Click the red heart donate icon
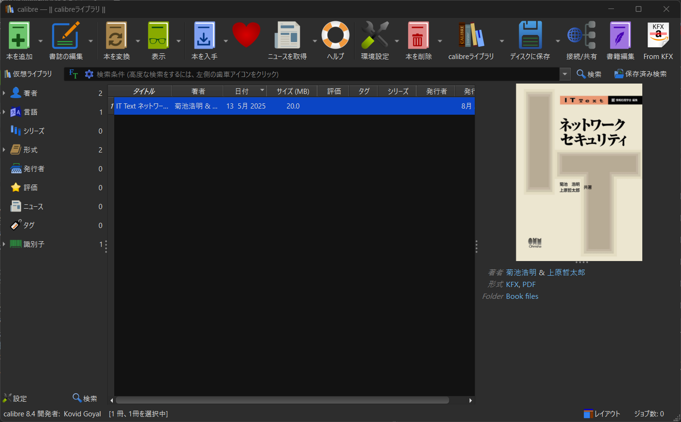This screenshot has width=681, height=422. point(246,35)
